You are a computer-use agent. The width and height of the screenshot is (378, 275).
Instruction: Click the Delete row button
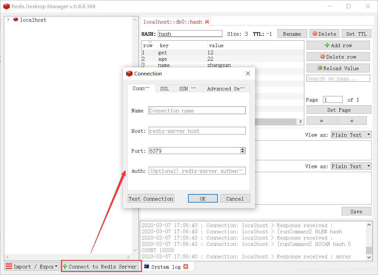[x=338, y=57]
